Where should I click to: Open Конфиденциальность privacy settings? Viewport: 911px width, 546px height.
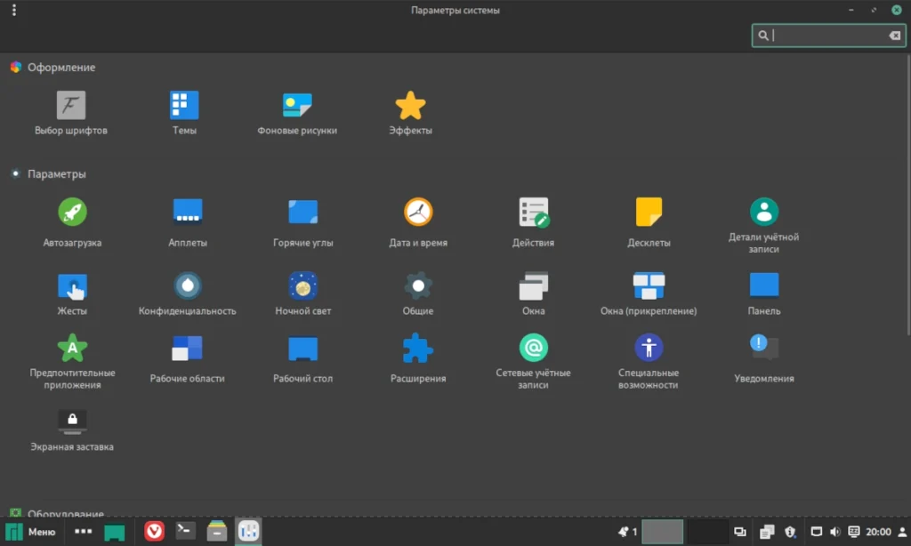187,294
